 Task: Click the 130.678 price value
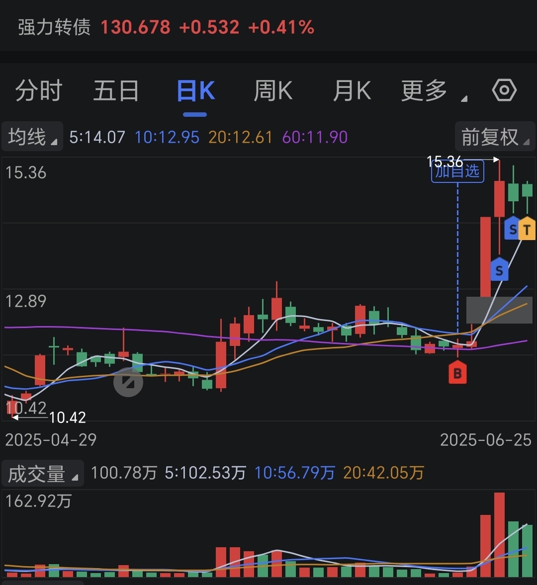[x=135, y=27]
